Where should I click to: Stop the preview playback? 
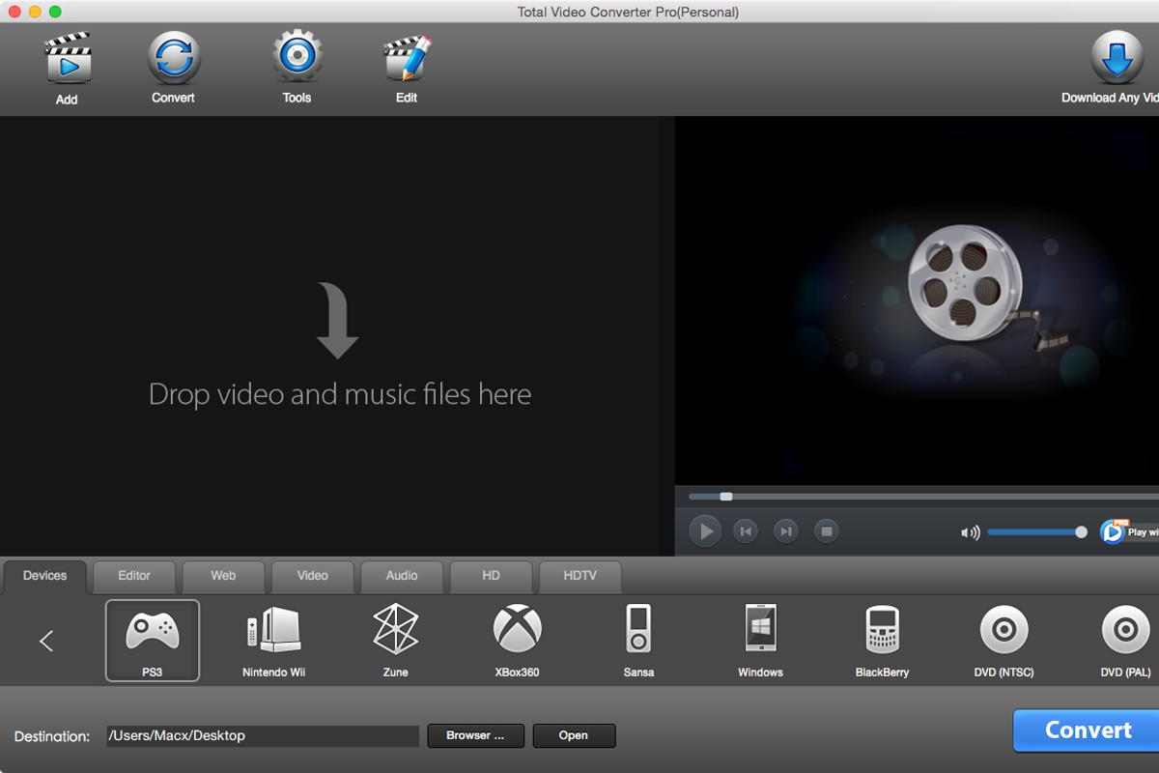[x=826, y=530]
